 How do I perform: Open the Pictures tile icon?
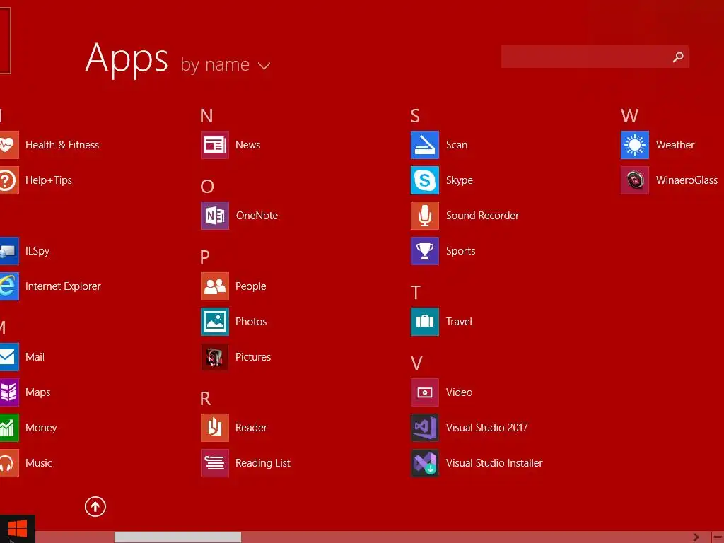(215, 357)
